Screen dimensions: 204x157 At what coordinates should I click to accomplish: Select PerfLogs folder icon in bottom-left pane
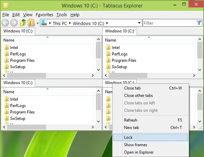pos(7,106)
